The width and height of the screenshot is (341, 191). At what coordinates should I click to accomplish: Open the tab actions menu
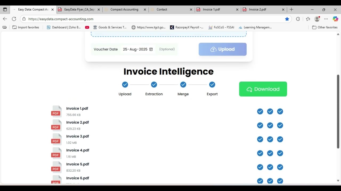(x=5, y=10)
